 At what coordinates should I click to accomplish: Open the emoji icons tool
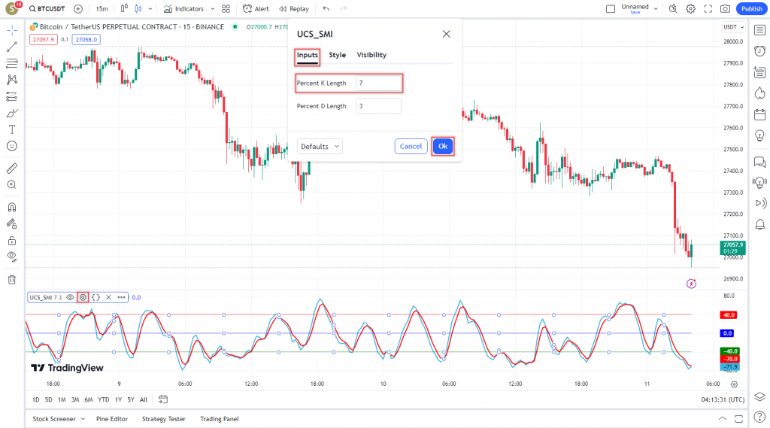coord(12,146)
